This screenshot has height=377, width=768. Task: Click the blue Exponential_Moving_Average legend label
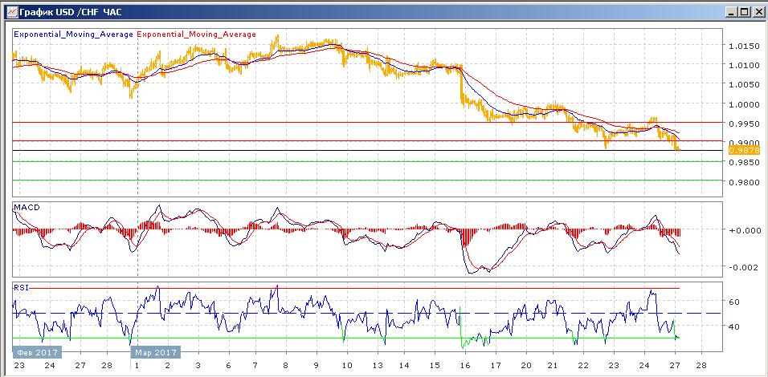point(73,34)
